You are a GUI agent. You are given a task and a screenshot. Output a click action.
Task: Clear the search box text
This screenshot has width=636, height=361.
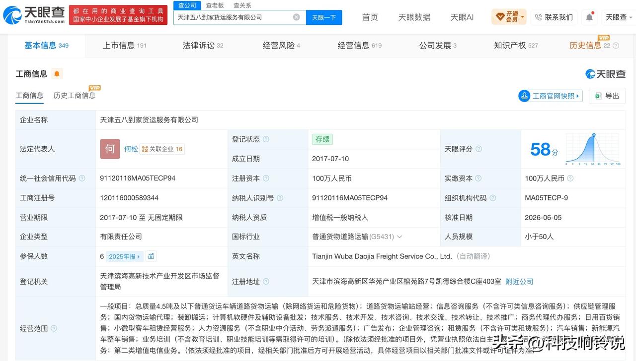tap(296, 17)
